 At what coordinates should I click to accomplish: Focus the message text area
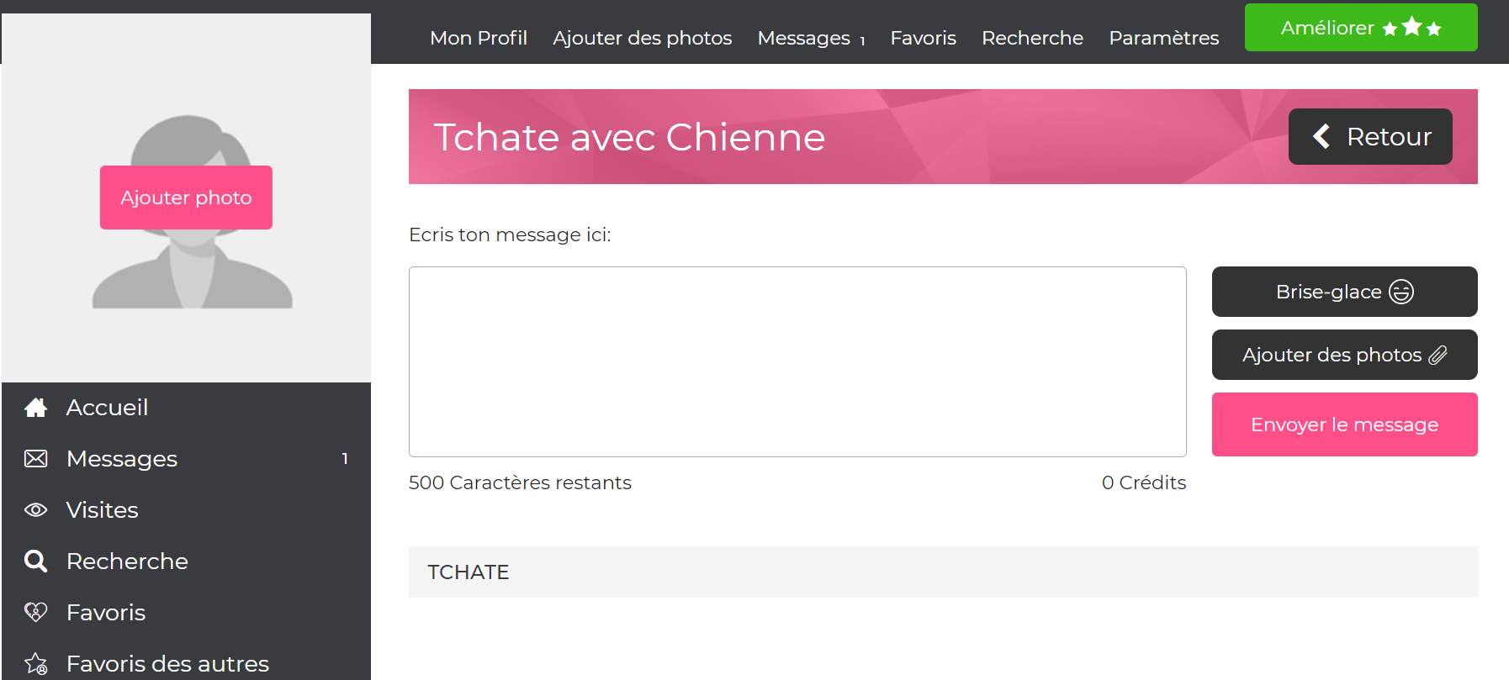click(x=797, y=361)
